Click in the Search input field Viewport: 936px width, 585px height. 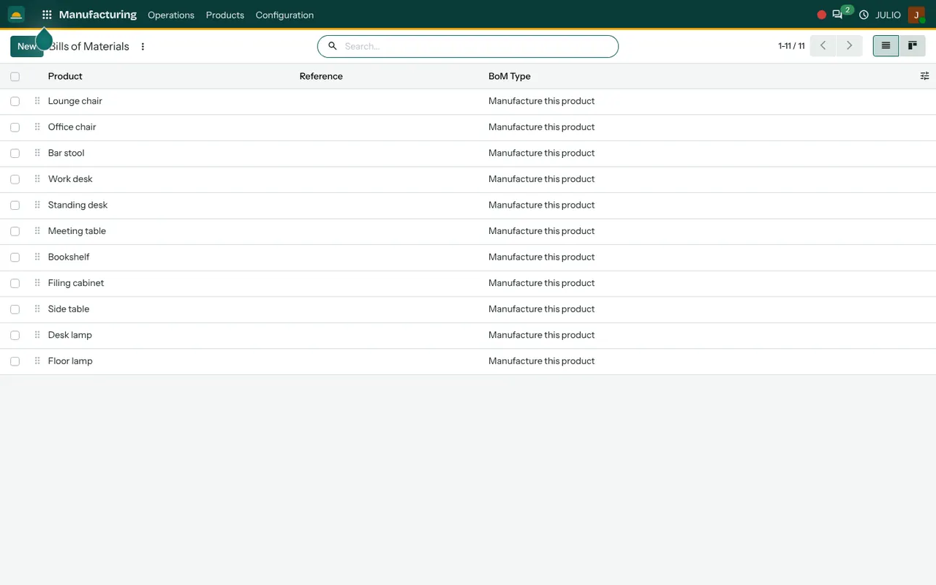pyautogui.click(x=479, y=46)
